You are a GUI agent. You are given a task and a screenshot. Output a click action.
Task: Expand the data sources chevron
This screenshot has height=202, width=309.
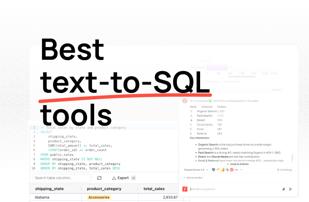pos(241,170)
